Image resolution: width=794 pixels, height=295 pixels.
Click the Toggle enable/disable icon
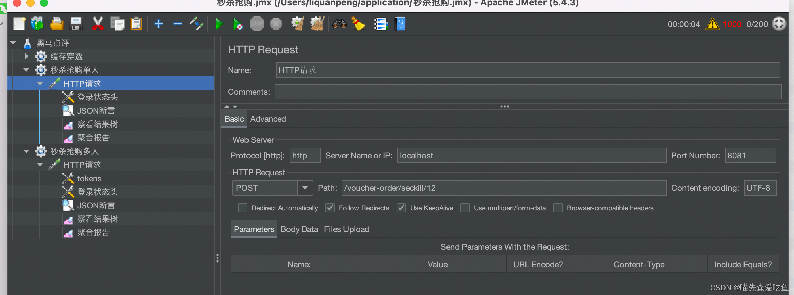[197, 24]
